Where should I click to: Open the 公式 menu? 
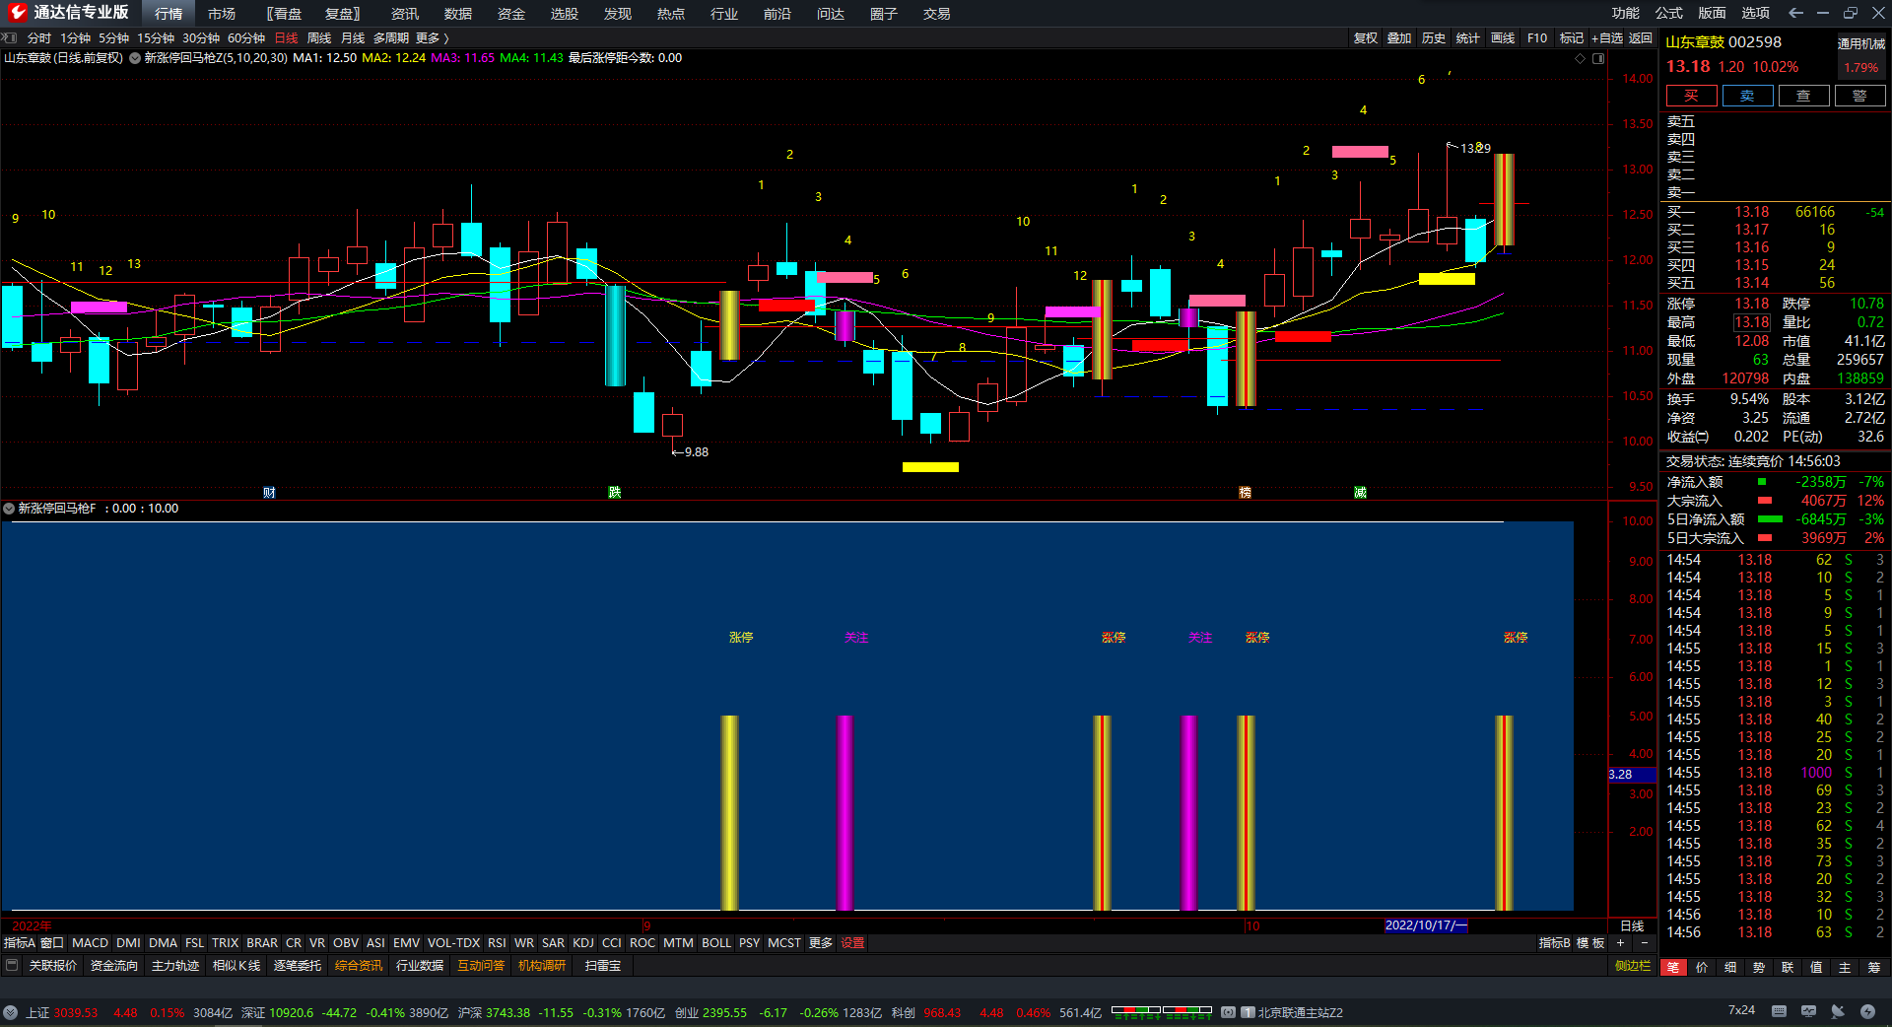(x=1669, y=13)
